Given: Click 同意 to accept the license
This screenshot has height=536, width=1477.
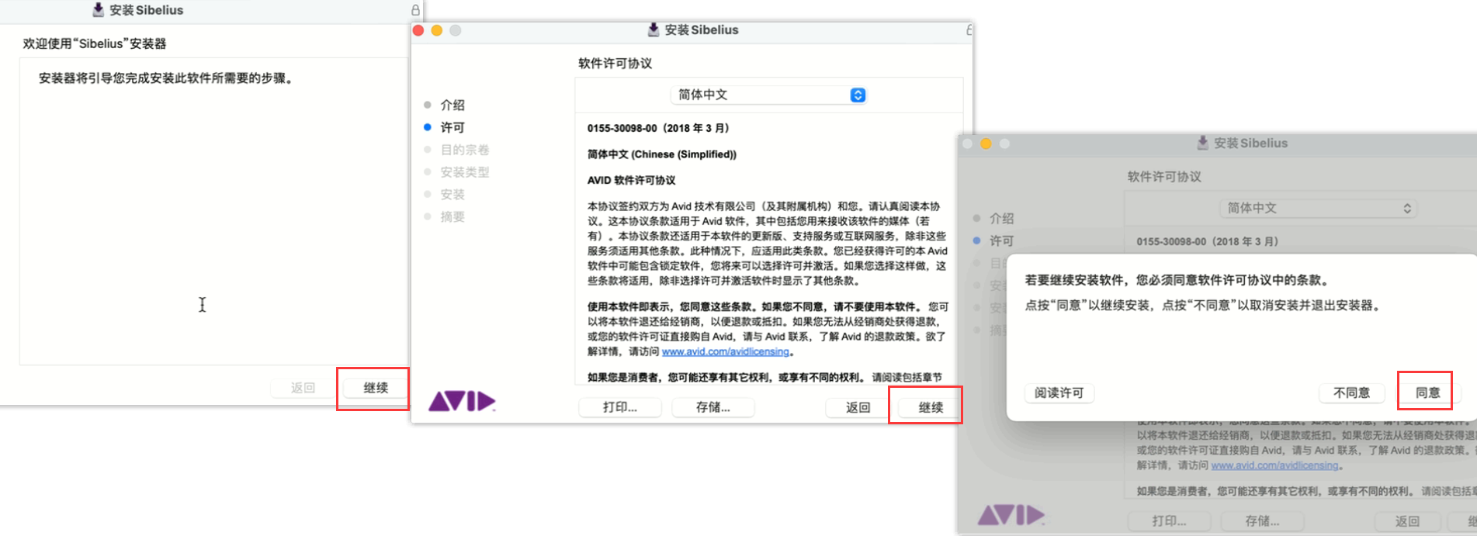Looking at the screenshot, I should click(x=1427, y=392).
